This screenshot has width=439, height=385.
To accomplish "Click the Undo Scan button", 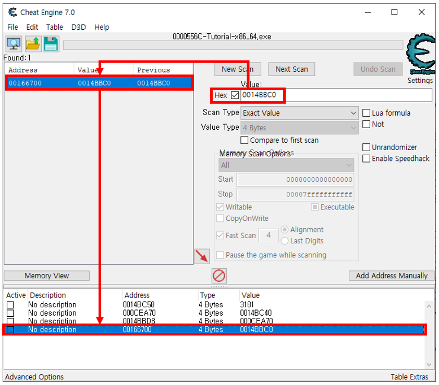I will click(x=378, y=69).
